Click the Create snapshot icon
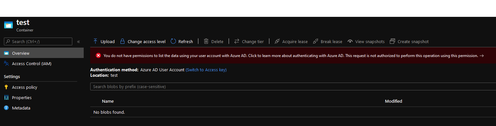The height and width of the screenshot is (126, 496). click(x=392, y=41)
